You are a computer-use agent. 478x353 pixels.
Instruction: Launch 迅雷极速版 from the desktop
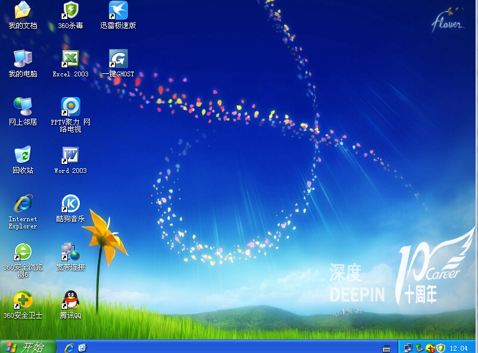pos(118,11)
